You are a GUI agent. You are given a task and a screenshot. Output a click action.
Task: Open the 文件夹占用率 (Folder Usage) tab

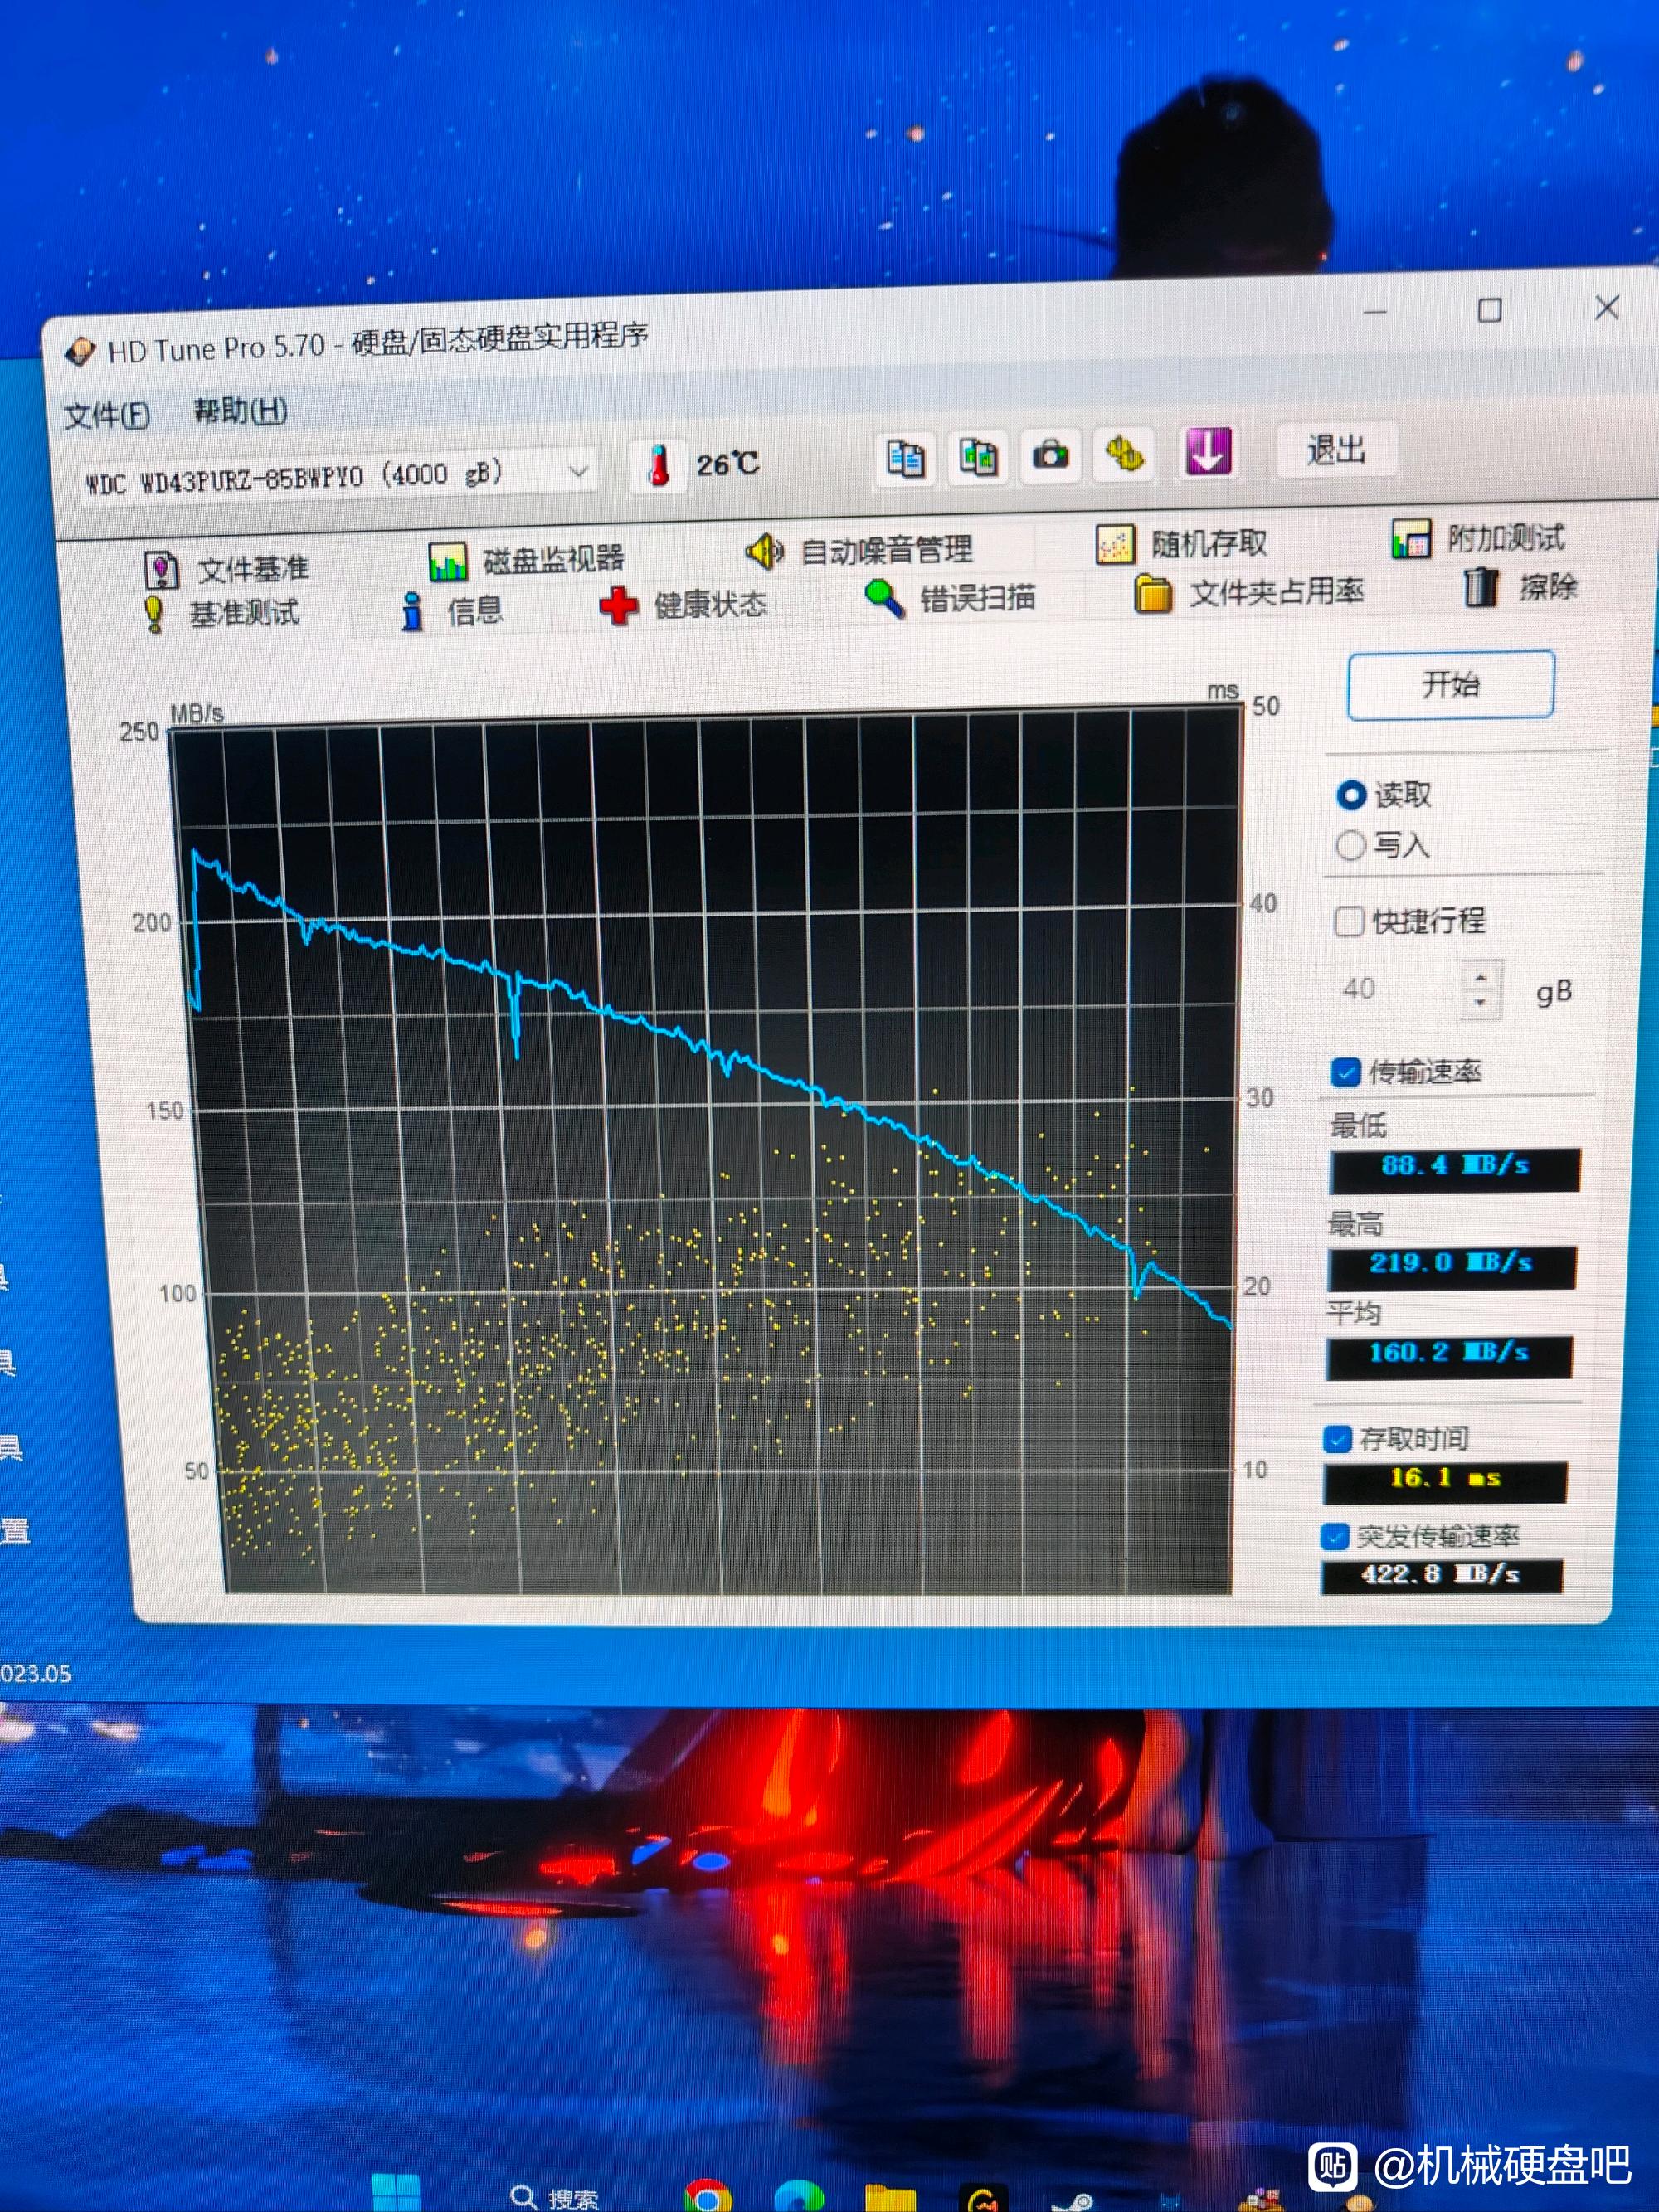1250,592
